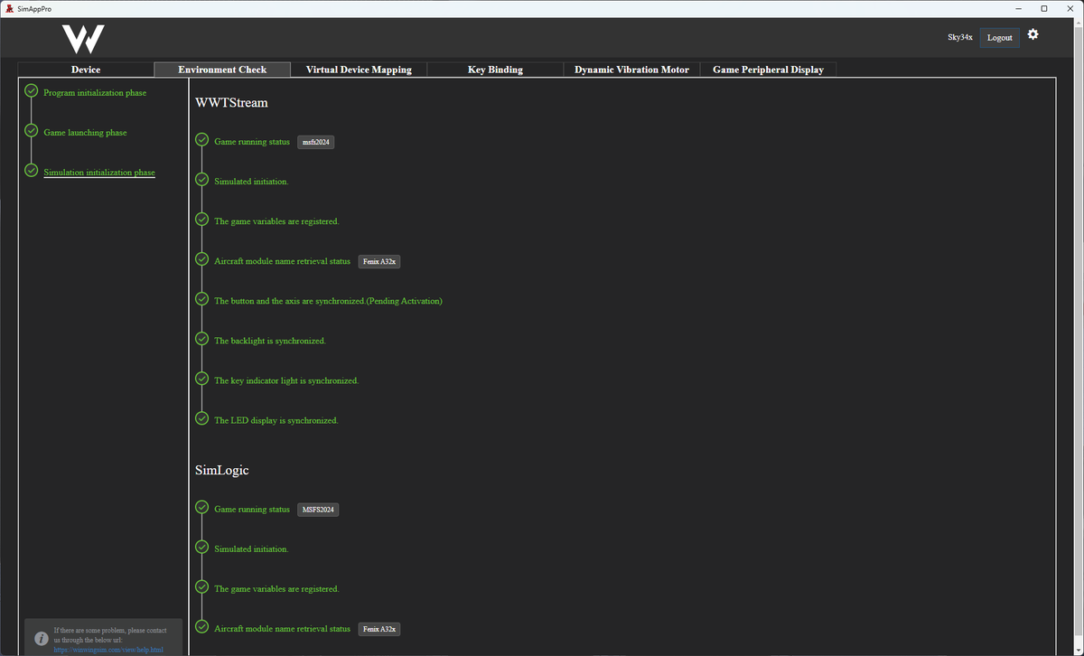This screenshot has height=656, width=1084.
Task: Click WWTStream Aircraft module name retrieval status
Action: point(282,261)
